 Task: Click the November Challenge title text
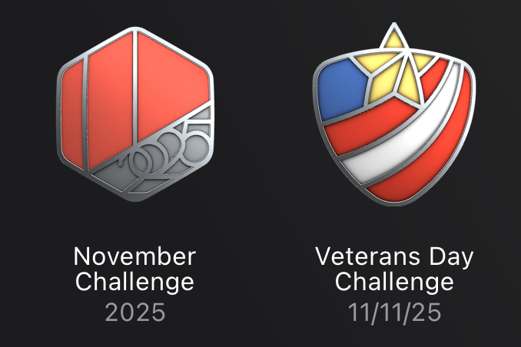[134, 269]
